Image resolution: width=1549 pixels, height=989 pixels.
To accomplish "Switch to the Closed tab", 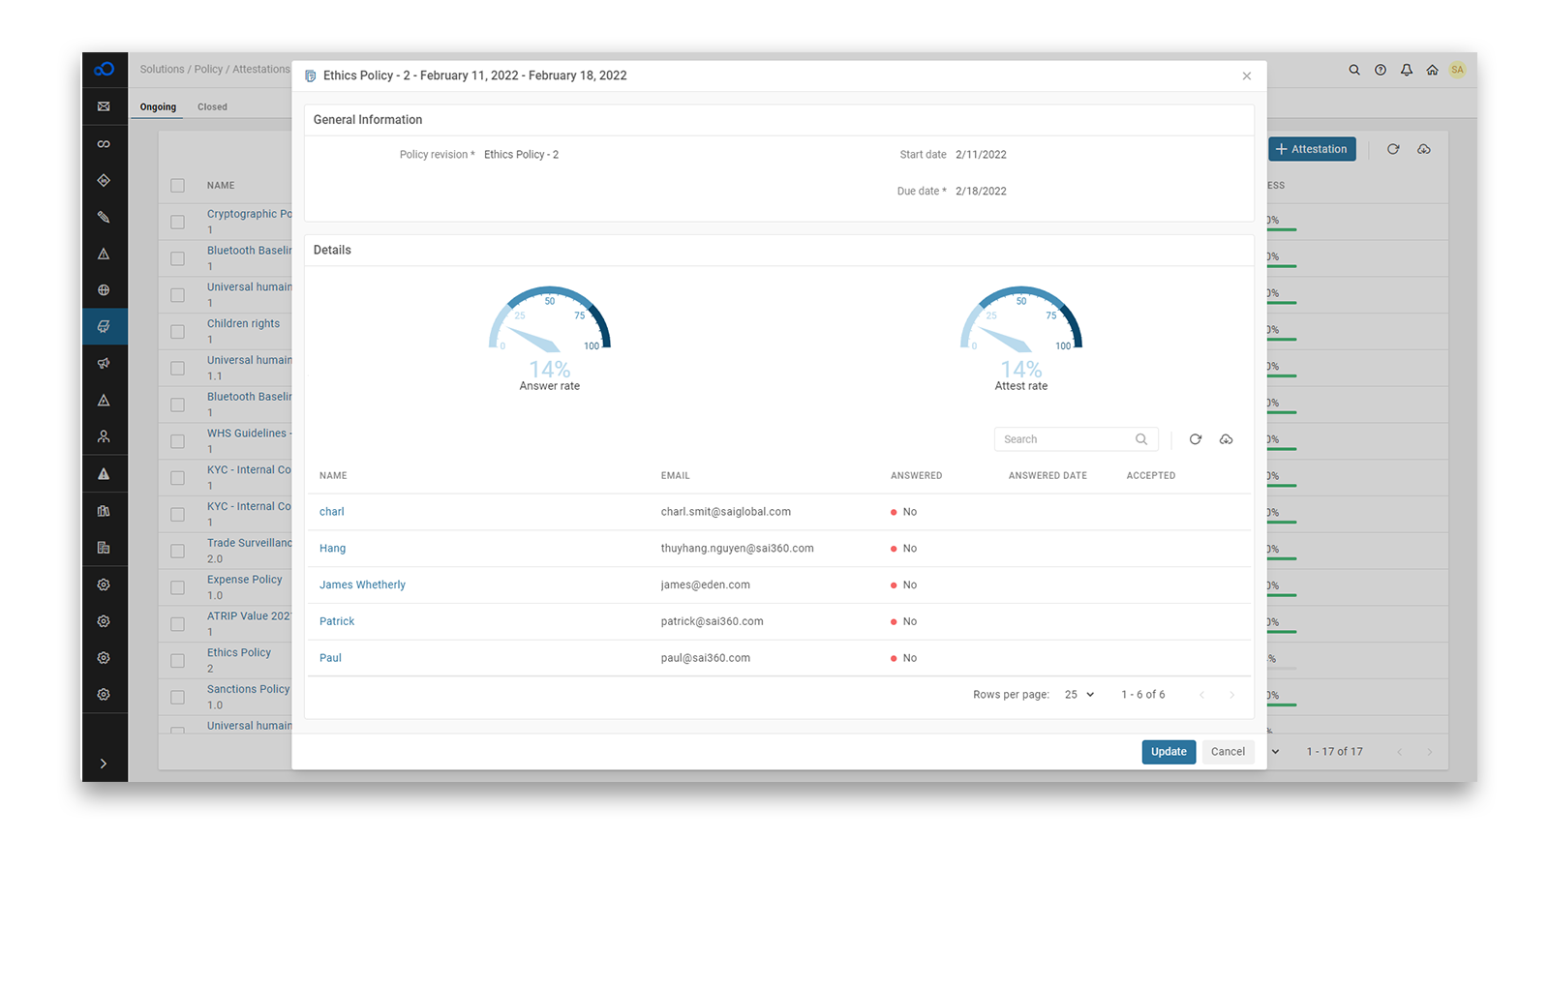I will tap(212, 106).
